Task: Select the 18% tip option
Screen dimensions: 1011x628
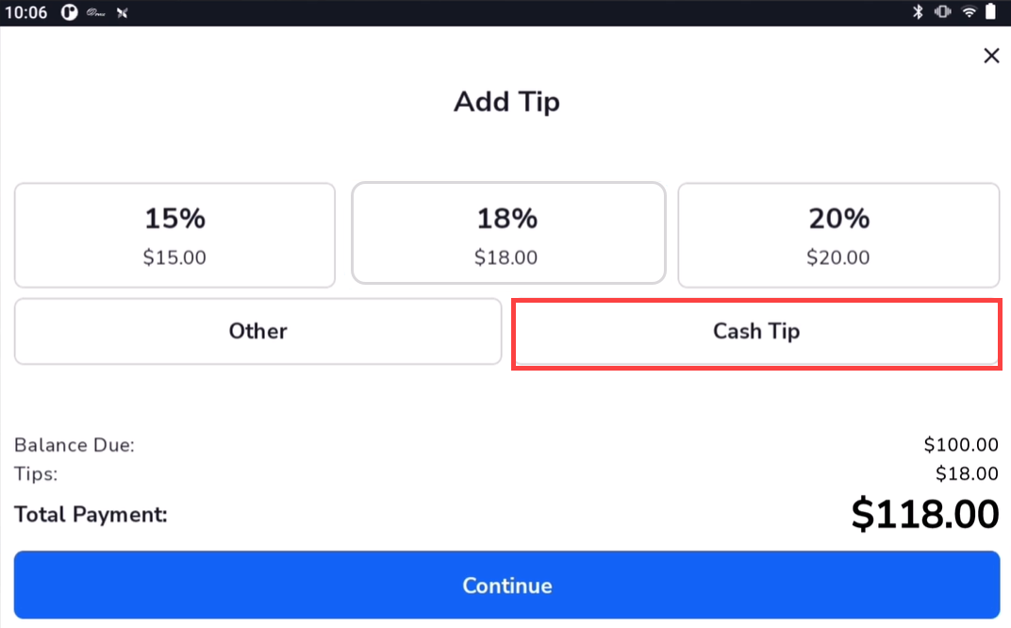Action: pyautogui.click(x=507, y=234)
